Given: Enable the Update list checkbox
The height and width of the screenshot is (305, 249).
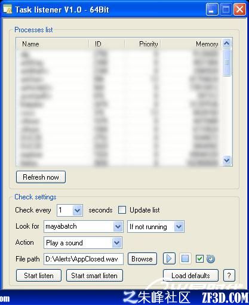Looking at the screenshot, I should click(122, 210).
